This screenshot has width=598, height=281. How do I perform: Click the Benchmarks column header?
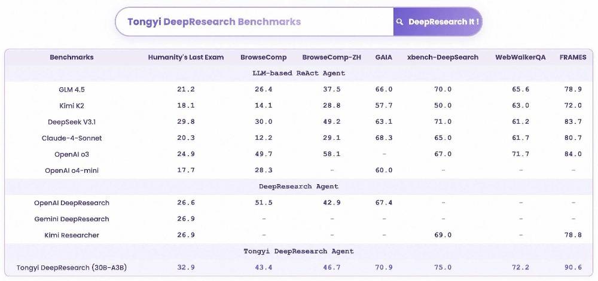[x=72, y=57]
